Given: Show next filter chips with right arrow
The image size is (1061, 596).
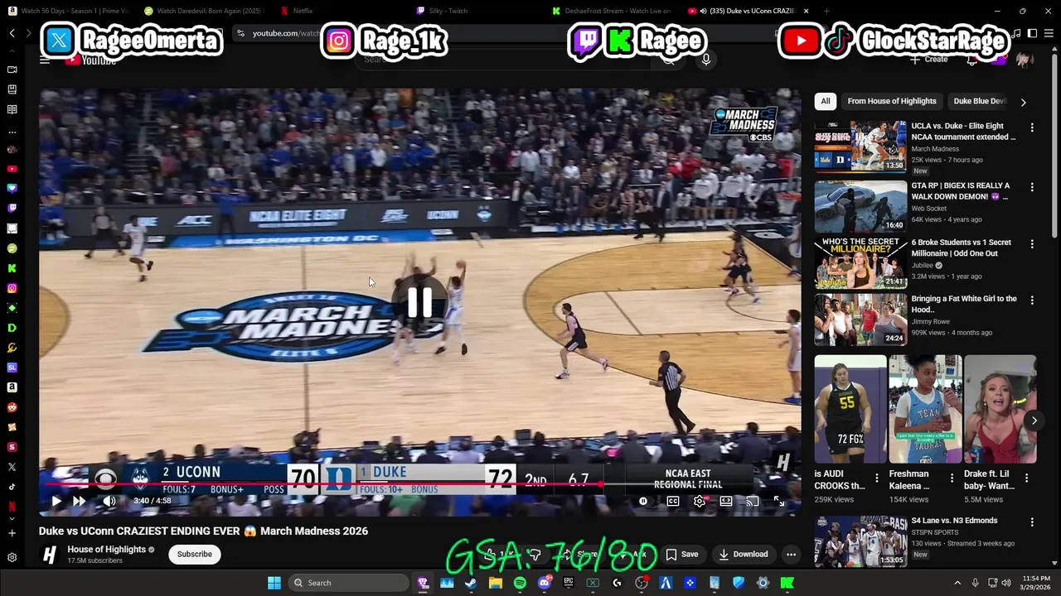Looking at the screenshot, I should coord(1023,102).
